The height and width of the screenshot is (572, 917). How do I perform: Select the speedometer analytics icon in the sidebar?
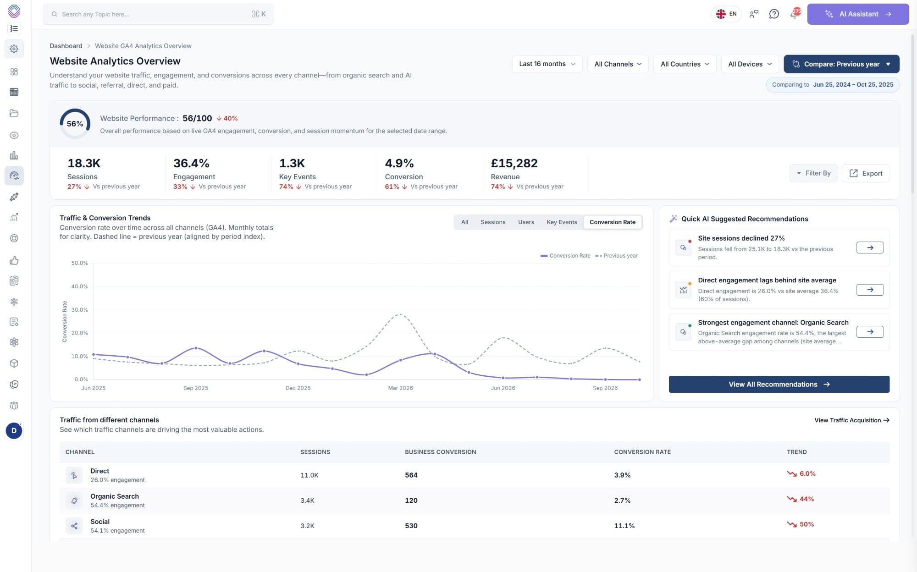(14, 176)
